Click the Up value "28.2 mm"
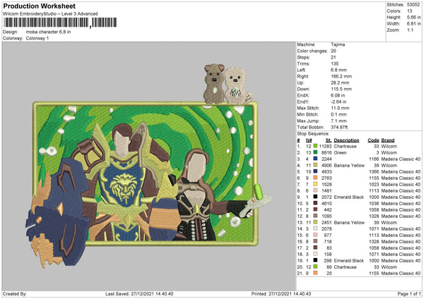 (x=340, y=83)
